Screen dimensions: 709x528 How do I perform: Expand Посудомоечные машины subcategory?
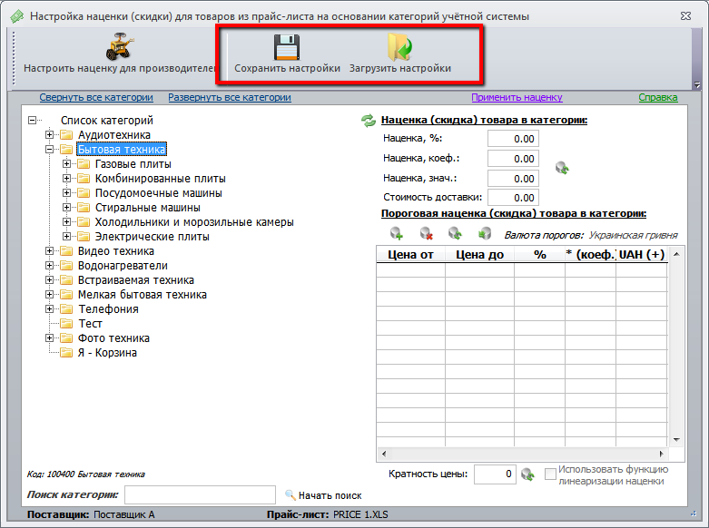click(x=66, y=192)
